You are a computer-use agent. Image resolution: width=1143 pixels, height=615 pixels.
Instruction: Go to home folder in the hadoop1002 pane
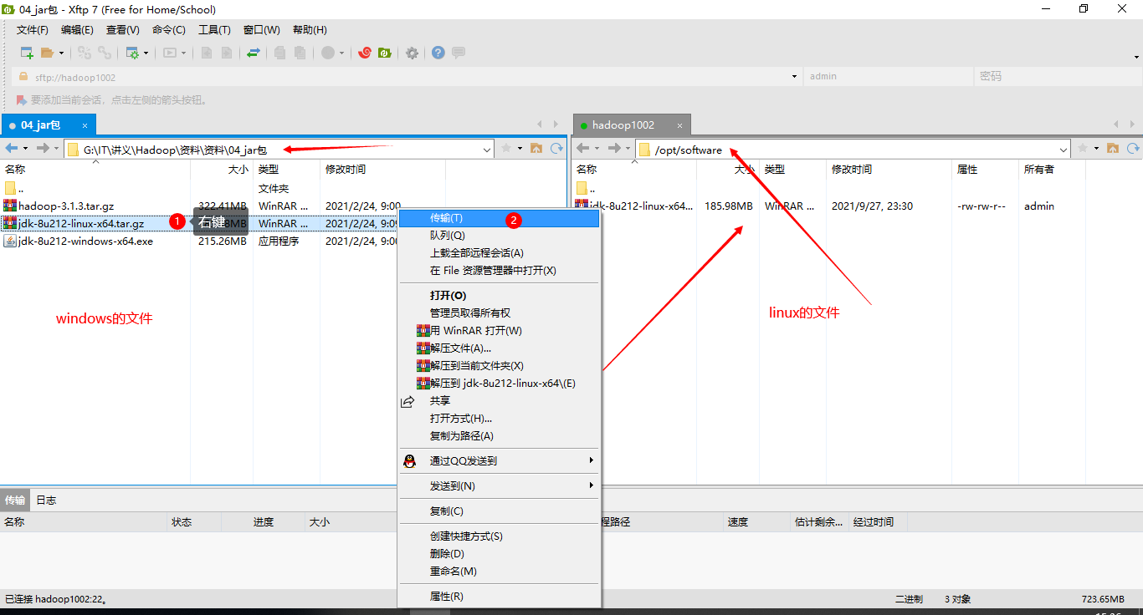pyautogui.click(x=1113, y=149)
